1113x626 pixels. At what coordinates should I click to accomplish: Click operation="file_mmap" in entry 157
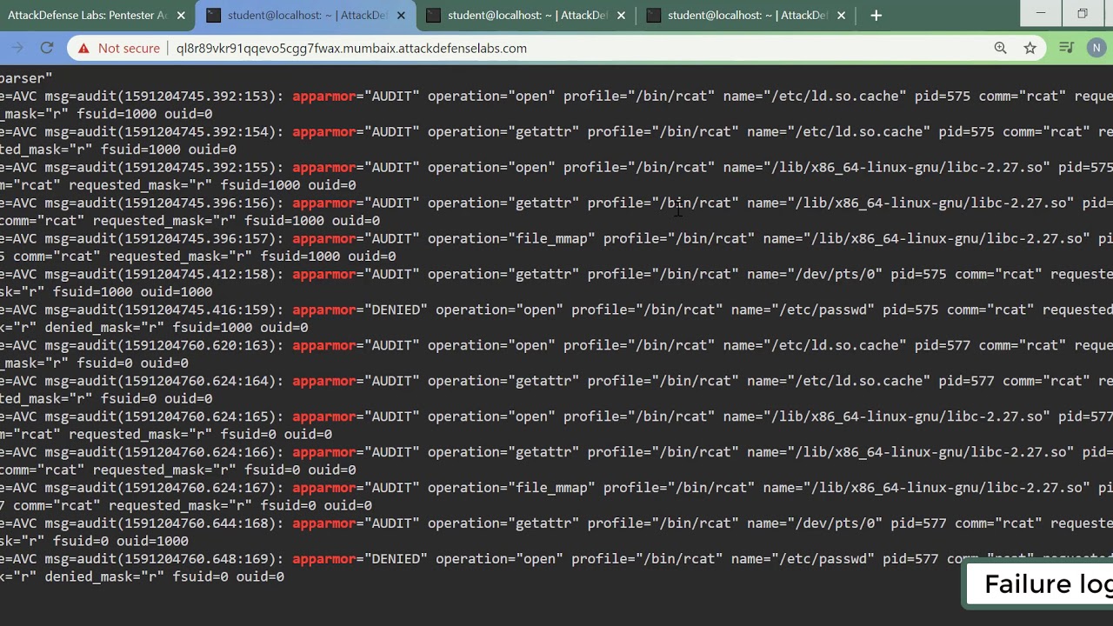(x=511, y=239)
